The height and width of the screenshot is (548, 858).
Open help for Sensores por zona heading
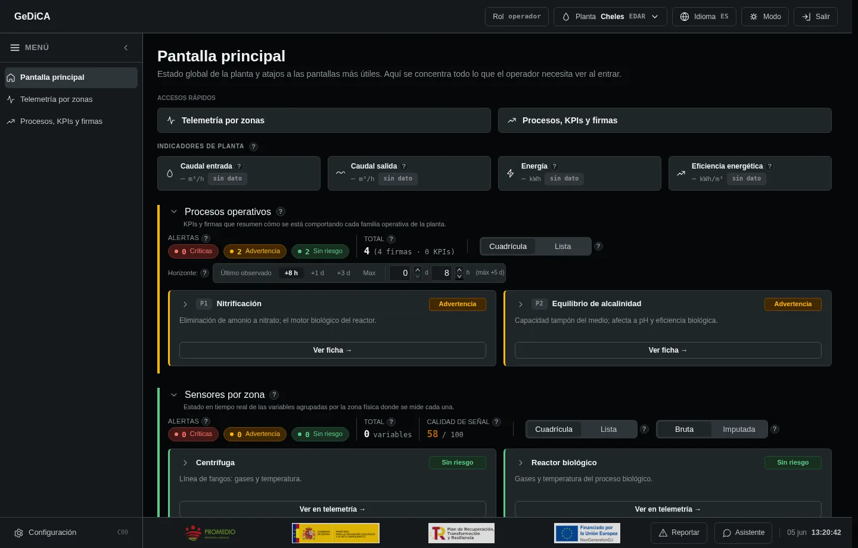(274, 394)
